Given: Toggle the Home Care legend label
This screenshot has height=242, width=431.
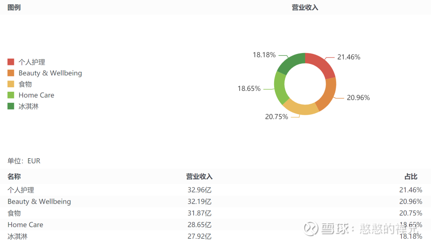Looking at the screenshot, I should [x=36, y=95].
